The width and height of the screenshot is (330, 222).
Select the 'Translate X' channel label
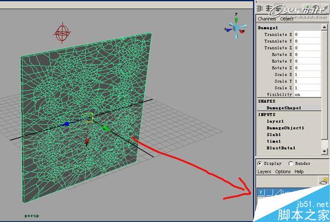click(278, 34)
